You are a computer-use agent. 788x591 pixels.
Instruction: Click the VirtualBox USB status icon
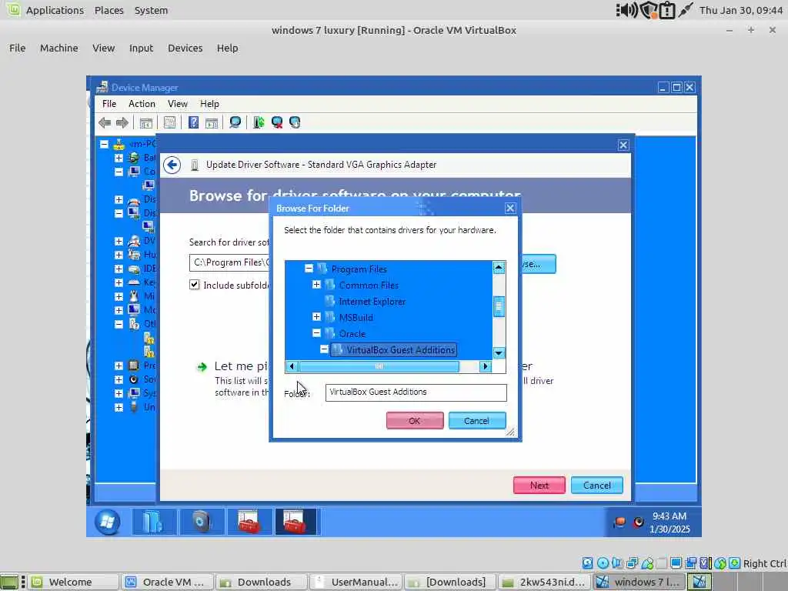pos(648,563)
